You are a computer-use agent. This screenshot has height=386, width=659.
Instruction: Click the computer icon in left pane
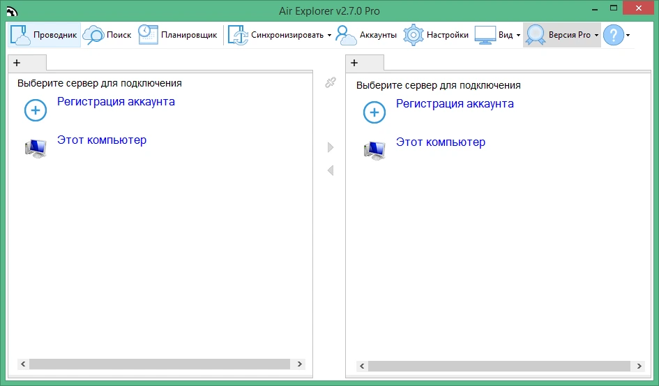click(36, 148)
